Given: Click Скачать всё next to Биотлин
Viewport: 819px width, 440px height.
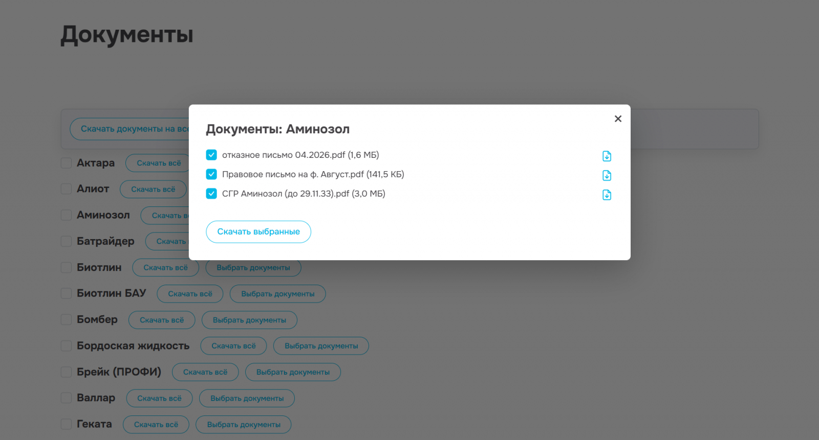Looking at the screenshot, I should 165,268.
